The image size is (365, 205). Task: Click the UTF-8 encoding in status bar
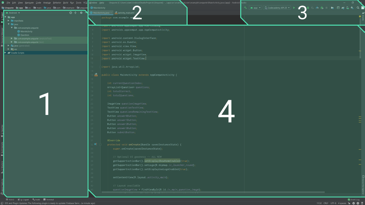[333, 203]
